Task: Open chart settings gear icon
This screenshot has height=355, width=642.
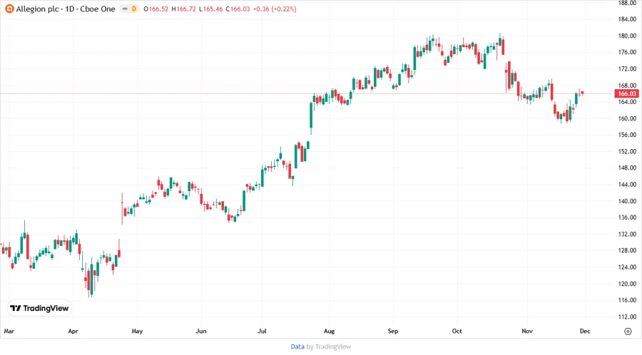Action: coord(628,331)
